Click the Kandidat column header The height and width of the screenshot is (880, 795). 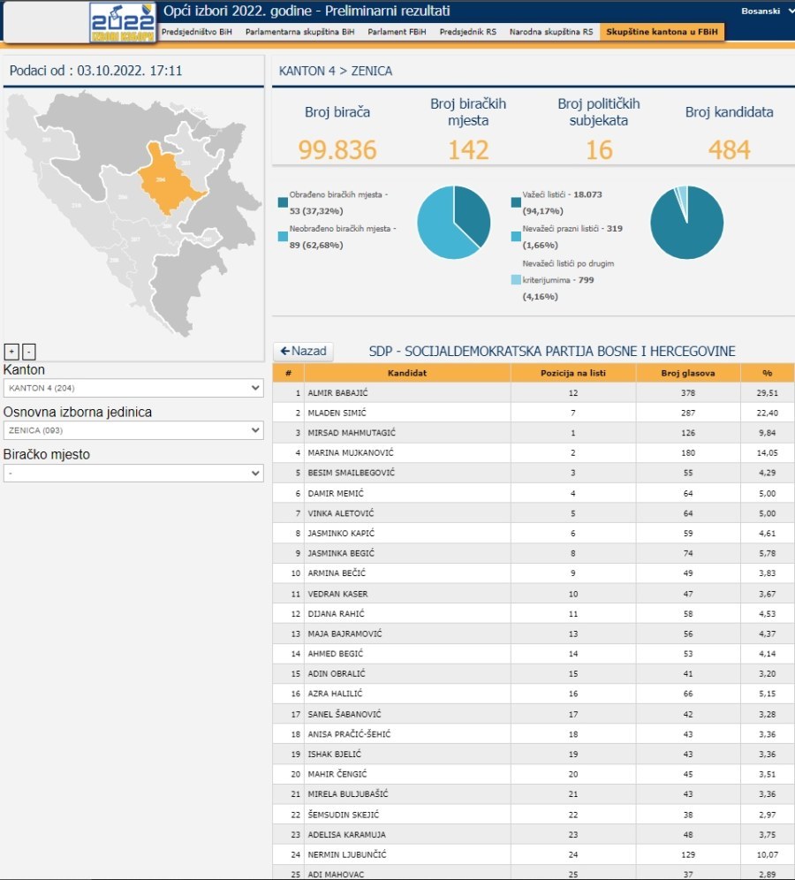point(406,373)
